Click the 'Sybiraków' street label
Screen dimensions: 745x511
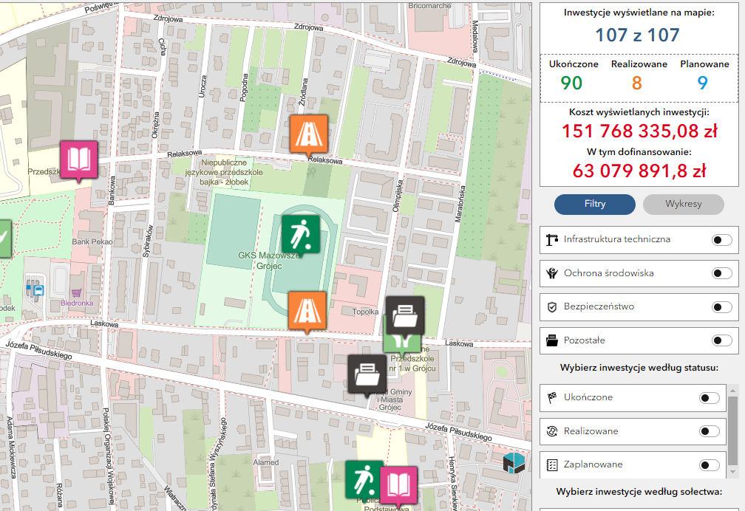(x=147, y=241)
